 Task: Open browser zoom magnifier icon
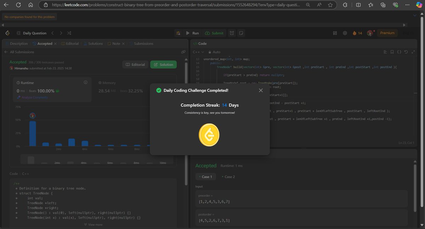click(x=308, y=5)
